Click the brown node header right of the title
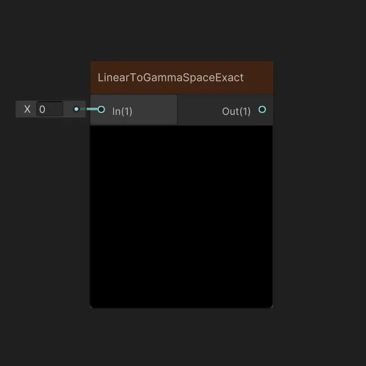Image resolution: width=366 pixels, height=366 pixels. click(258, 78)
